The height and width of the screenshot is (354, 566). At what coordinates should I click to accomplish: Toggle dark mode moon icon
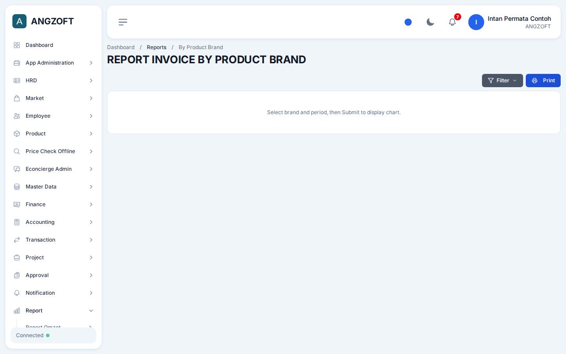(430, 22)
